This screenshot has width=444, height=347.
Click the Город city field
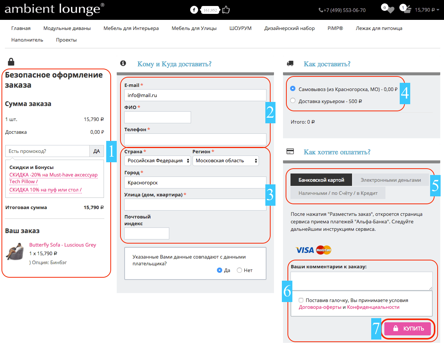tap(195, 182)
